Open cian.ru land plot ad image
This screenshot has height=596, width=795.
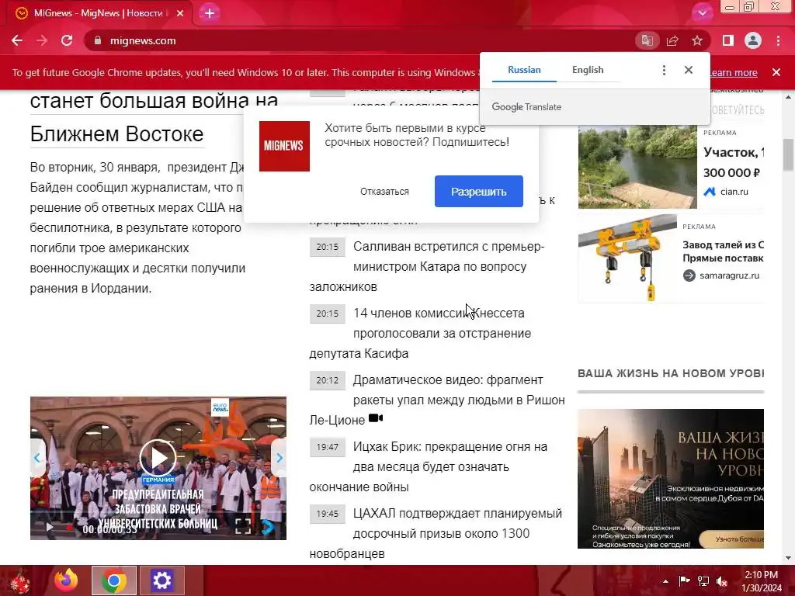coord(637,167)
